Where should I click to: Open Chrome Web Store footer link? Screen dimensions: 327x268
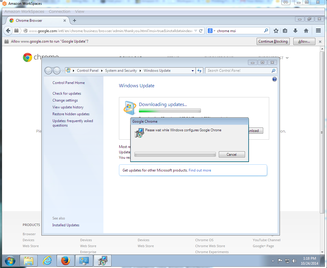click(x=210, y=246)
